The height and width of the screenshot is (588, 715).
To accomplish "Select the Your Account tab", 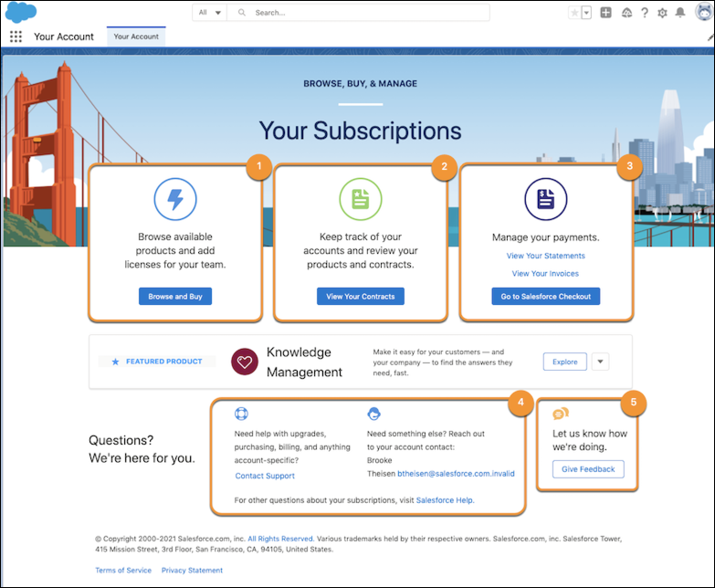I will 136,37.
